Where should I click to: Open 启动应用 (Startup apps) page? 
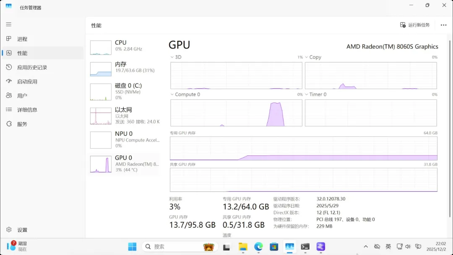pos(27,81)
